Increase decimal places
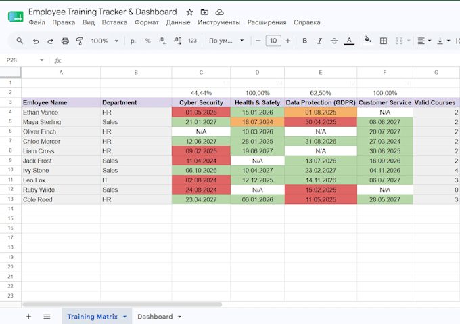 [x=177, y=41]
